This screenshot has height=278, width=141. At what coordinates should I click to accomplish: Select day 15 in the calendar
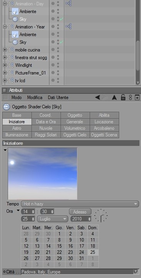point(59,246)
